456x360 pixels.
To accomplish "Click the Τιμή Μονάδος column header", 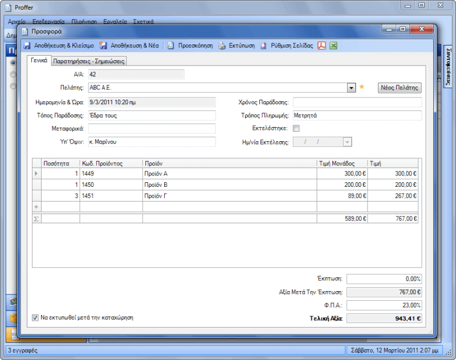I will [341, 163].
